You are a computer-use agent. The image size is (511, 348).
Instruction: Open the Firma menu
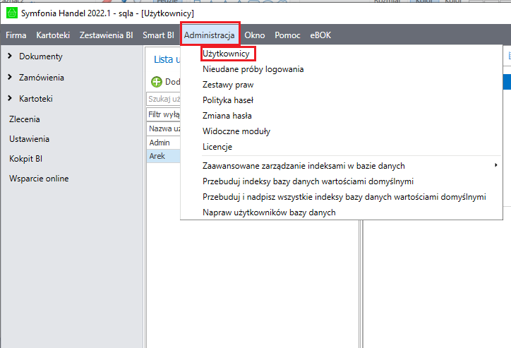pos(16,35)
